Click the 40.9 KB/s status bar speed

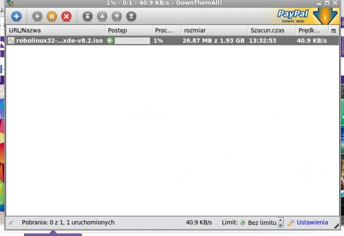coord(199,222)
